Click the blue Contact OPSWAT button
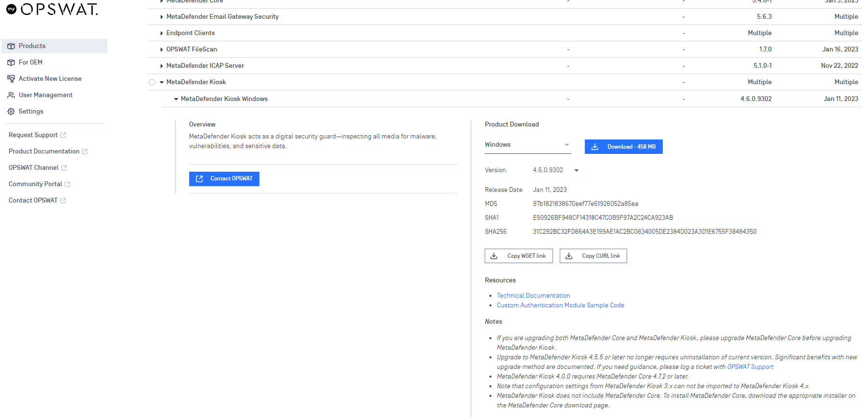The image size is (862, 418). click(x=224, y=179)
